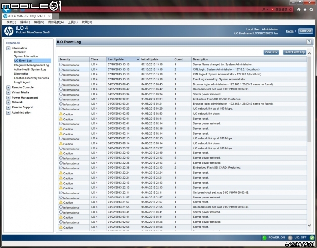Open Active Health System Log

click(30, 69)
